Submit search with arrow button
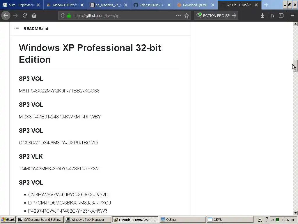 (234, 16)
